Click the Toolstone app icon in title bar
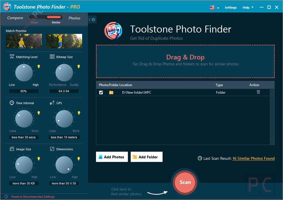 point(7,7)
